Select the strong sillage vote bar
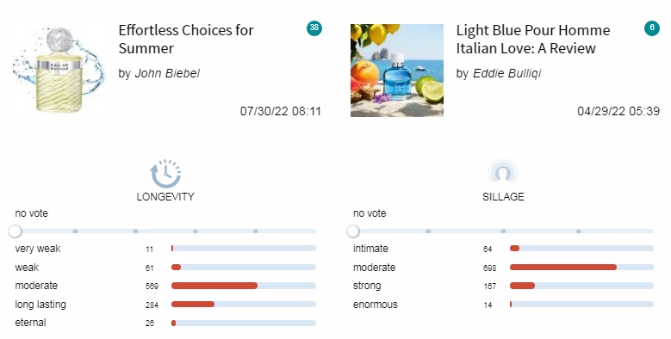Screen dimensions: 671x339 coord(581,286)
